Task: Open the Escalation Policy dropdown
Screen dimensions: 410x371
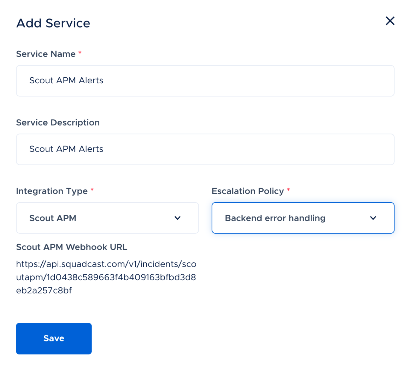Action: (x=303, y=218)
